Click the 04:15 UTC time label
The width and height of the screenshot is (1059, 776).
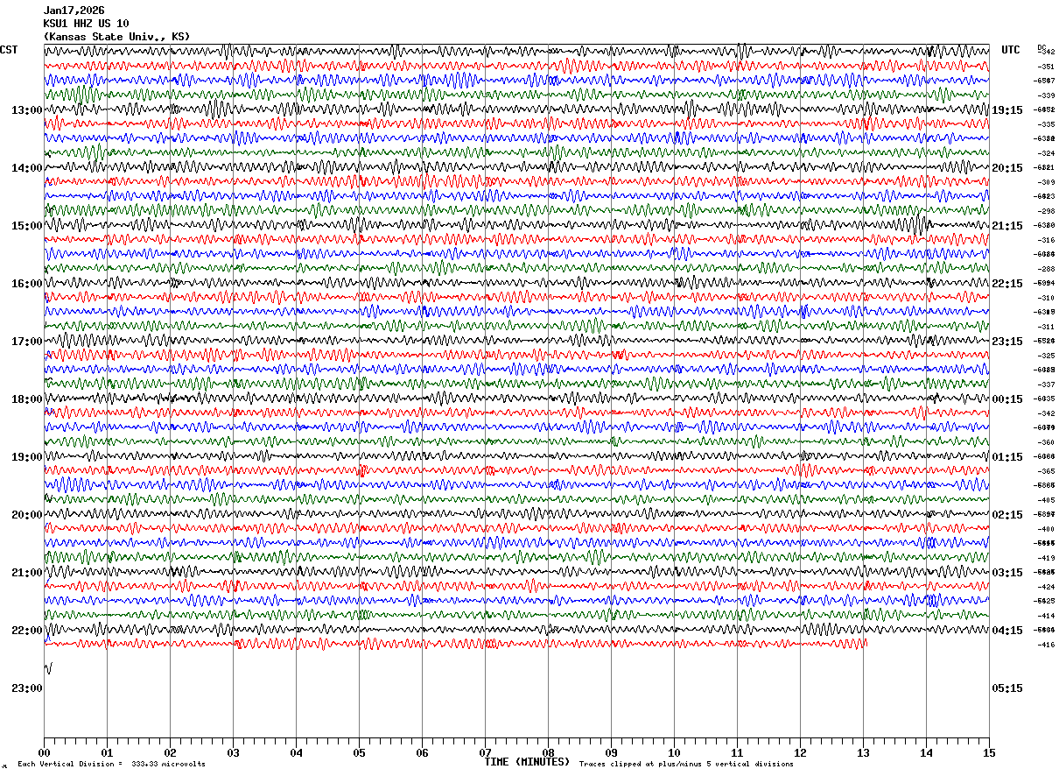tap(1007, 631)
